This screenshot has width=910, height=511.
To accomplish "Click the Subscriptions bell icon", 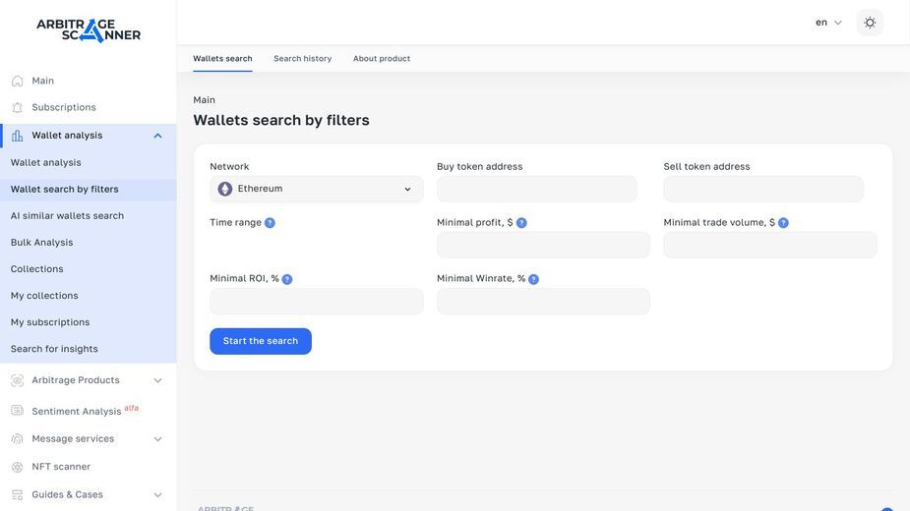I will [x=18, y=107].
